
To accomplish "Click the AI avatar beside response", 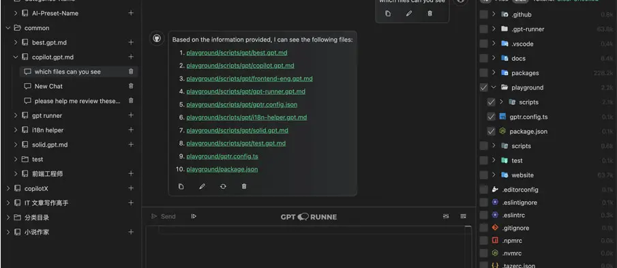I will (157, 39).
